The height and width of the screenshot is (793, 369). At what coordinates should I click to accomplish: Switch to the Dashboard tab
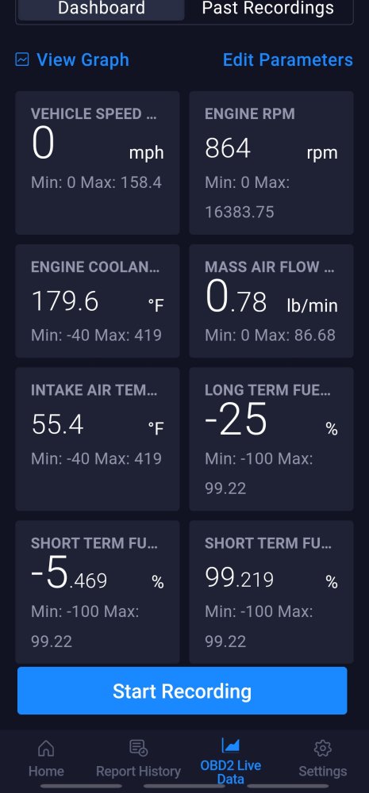102,8
